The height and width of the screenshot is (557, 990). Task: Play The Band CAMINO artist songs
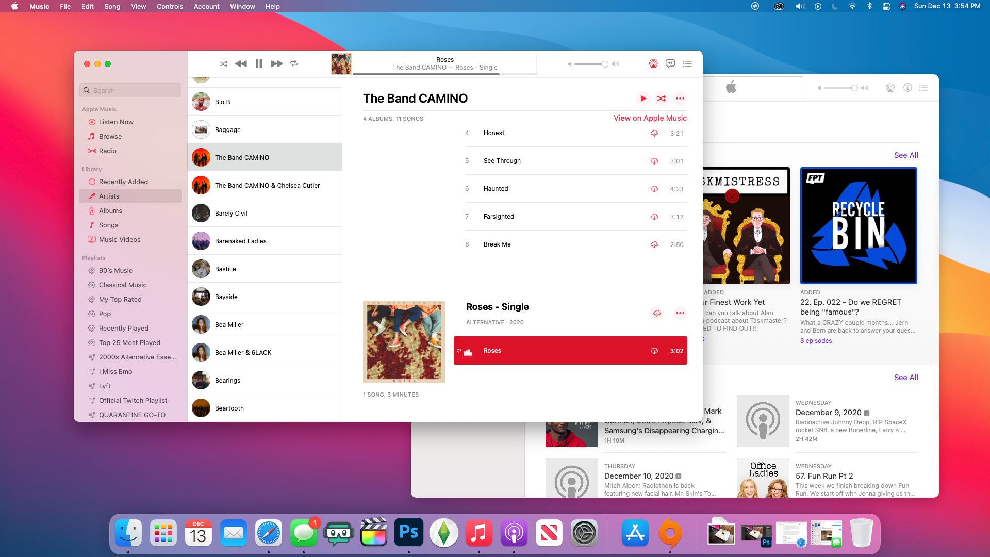(x=643, y=99)
